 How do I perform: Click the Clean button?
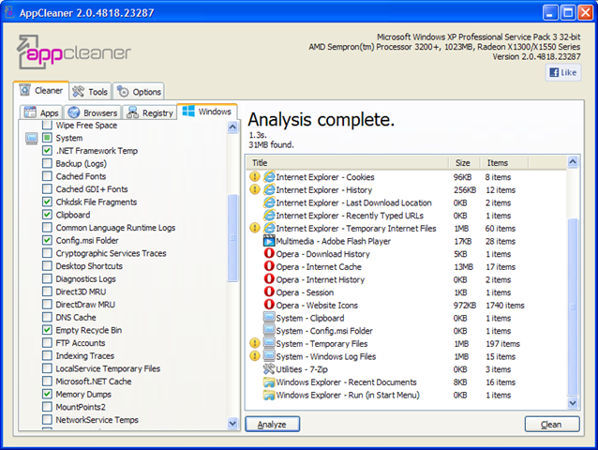[x=552, y=424]
